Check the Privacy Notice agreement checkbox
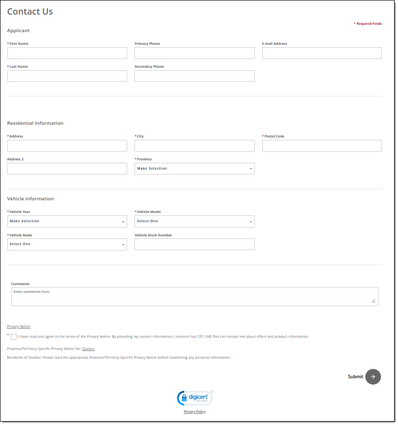This screenshot has width=398, height=425. coord(14,337)
